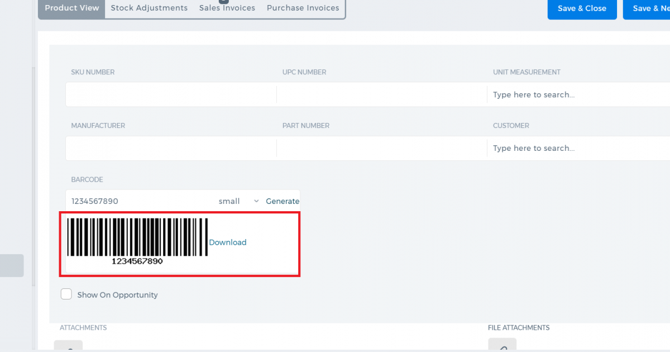The height and width of the screenshot is (352, 670).
Task: Focus the SKU Number input field
Action: tap(171, 94)
